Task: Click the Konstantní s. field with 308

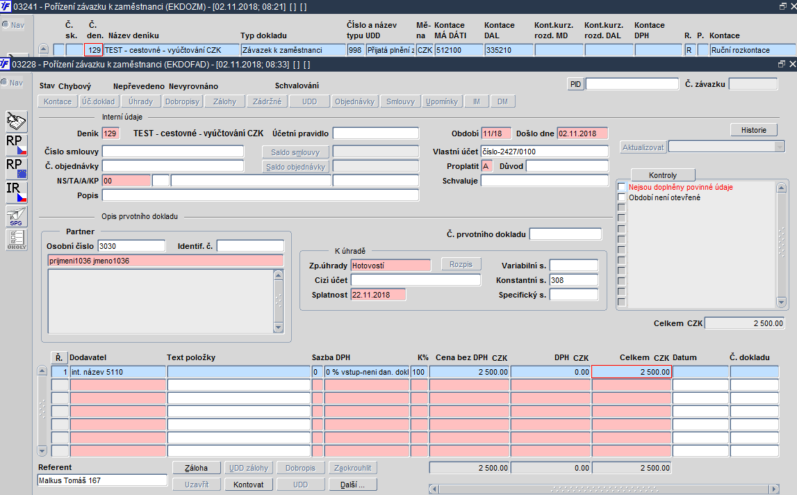Action: pos(574,279)
